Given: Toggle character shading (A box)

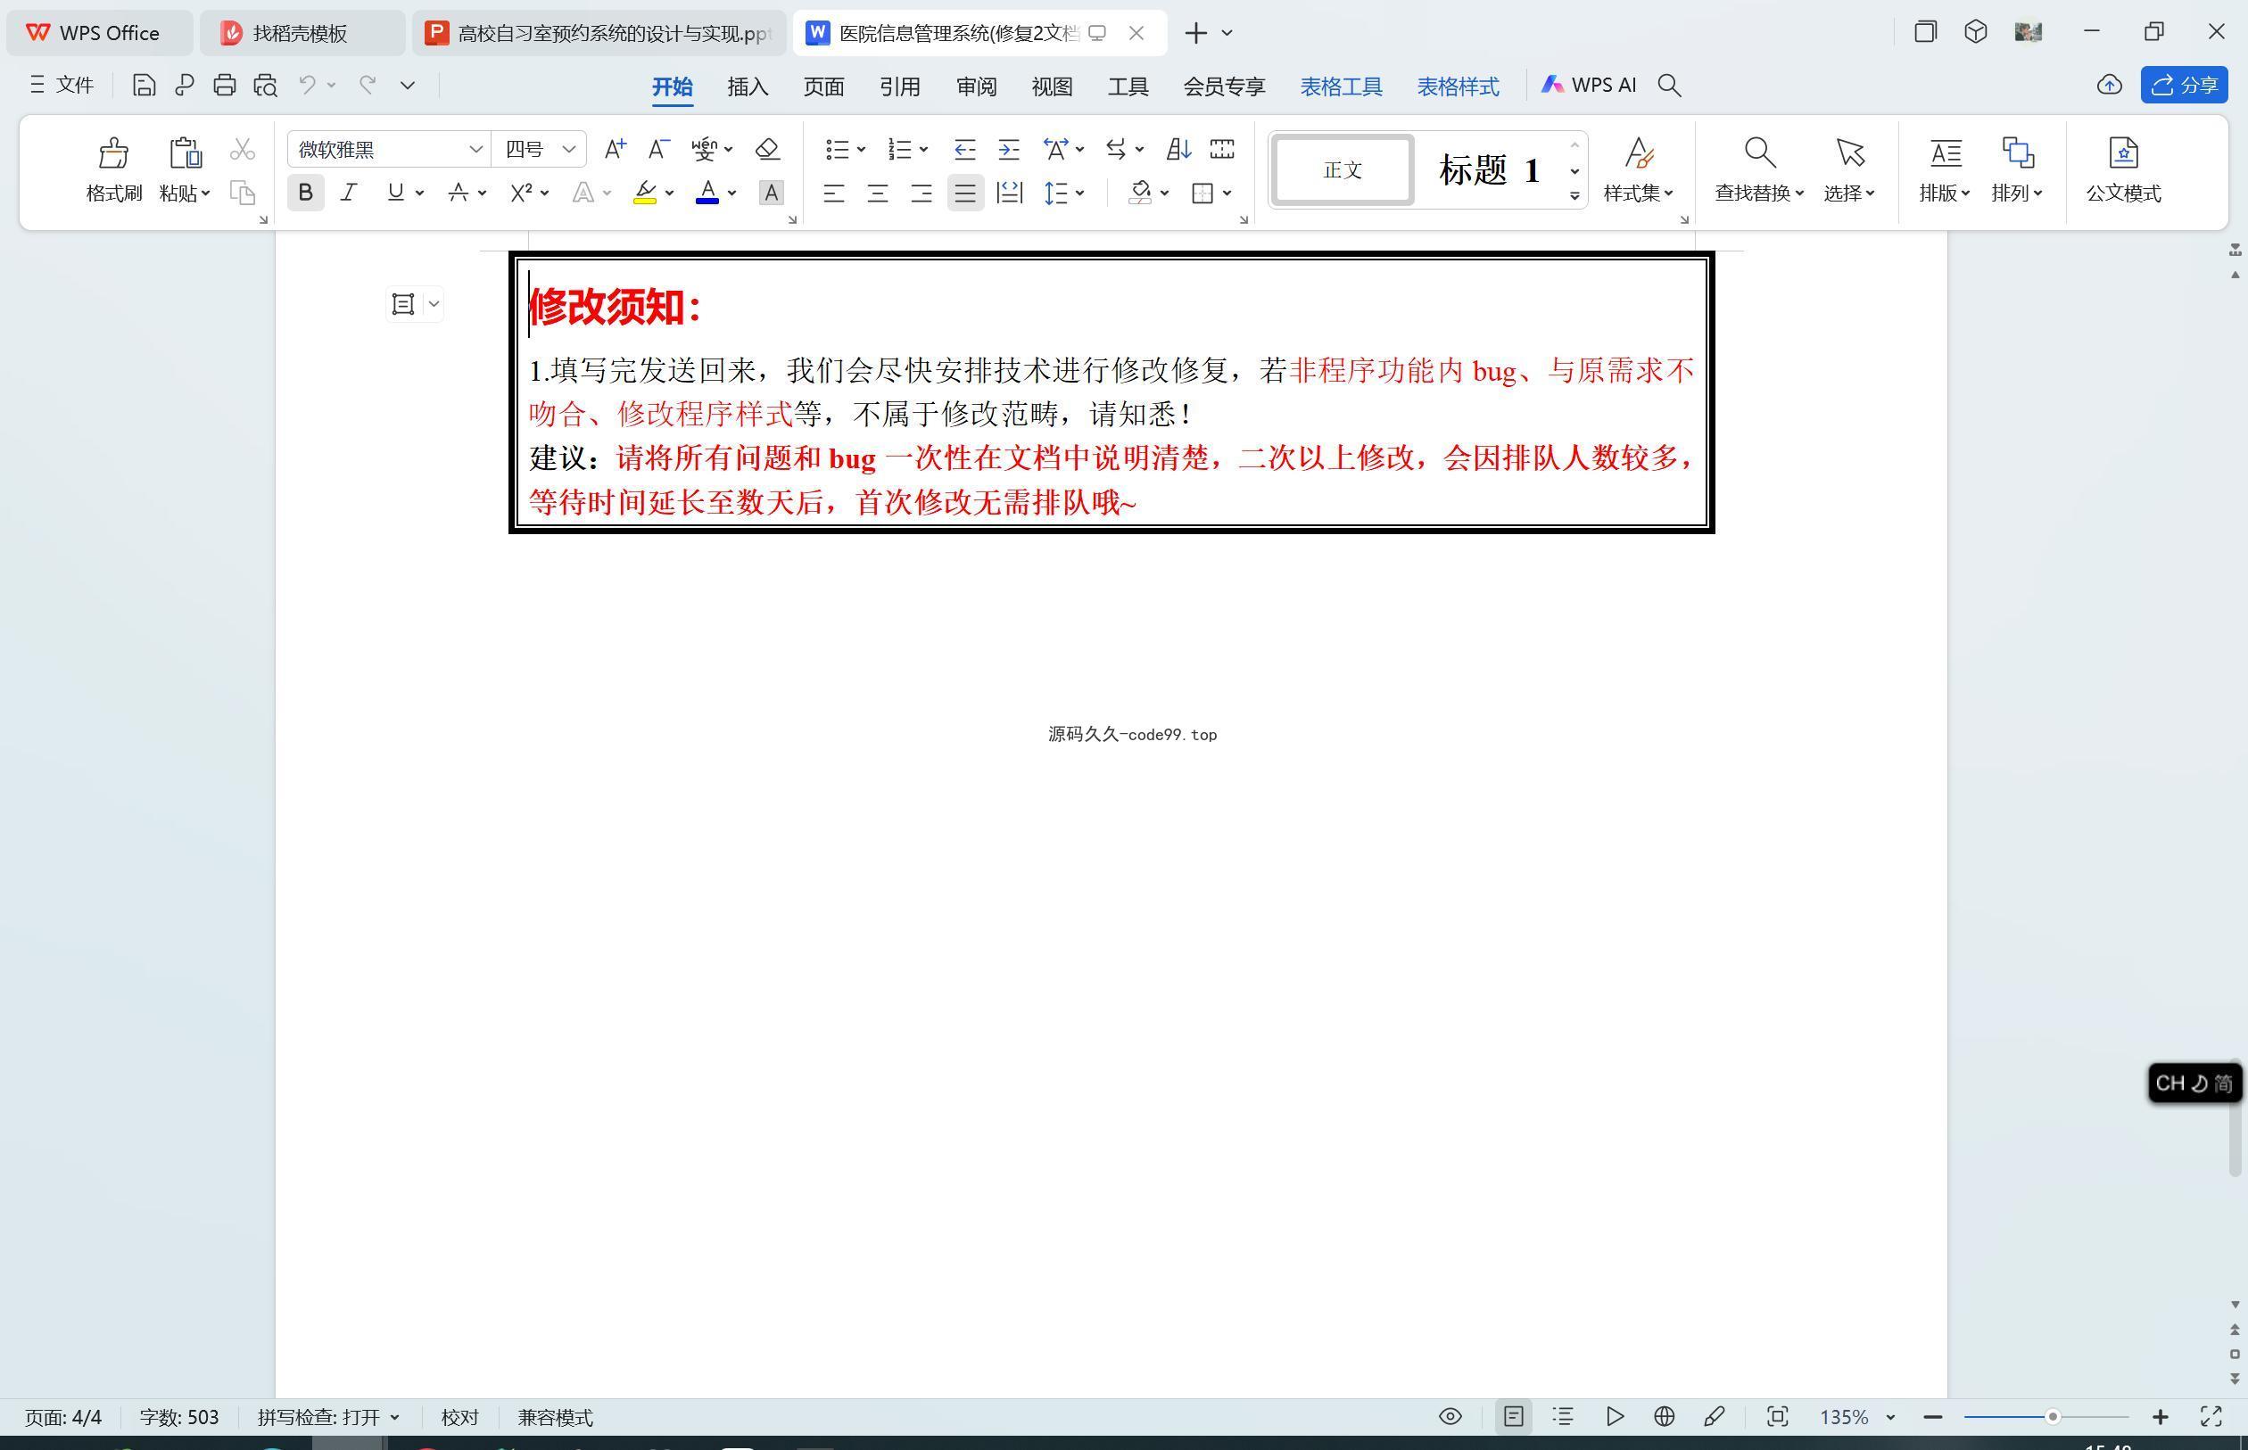Looking at the screenshot, I should 772,193.
